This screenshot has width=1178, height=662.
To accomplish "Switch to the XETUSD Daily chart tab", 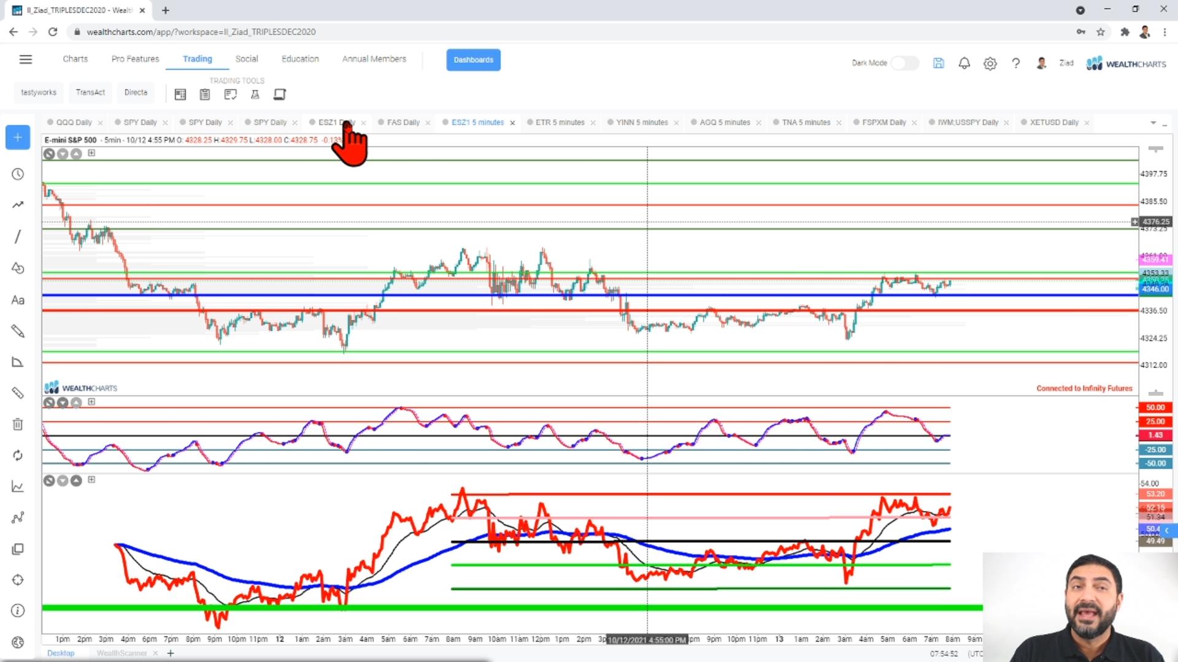I will (x=1053, y=123).
